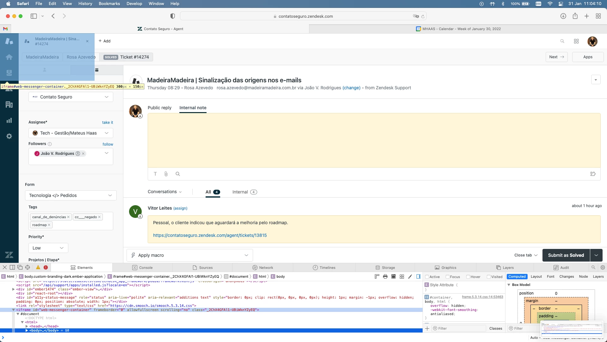Click the composer search icon
Image resolution: width=607 pixels, height=342 pixels.
(178, 174)
